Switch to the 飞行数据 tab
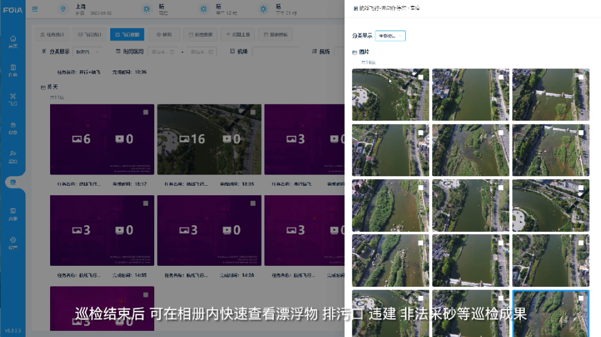 click(x=127, y=34)
